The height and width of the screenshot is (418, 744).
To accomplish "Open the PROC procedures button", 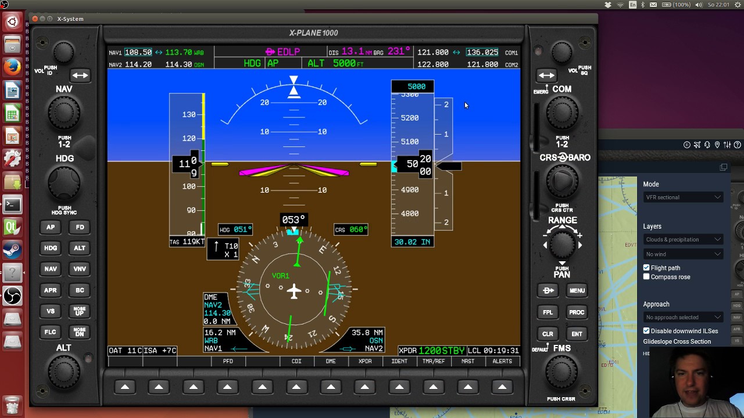I will click(x=577, y=312).
